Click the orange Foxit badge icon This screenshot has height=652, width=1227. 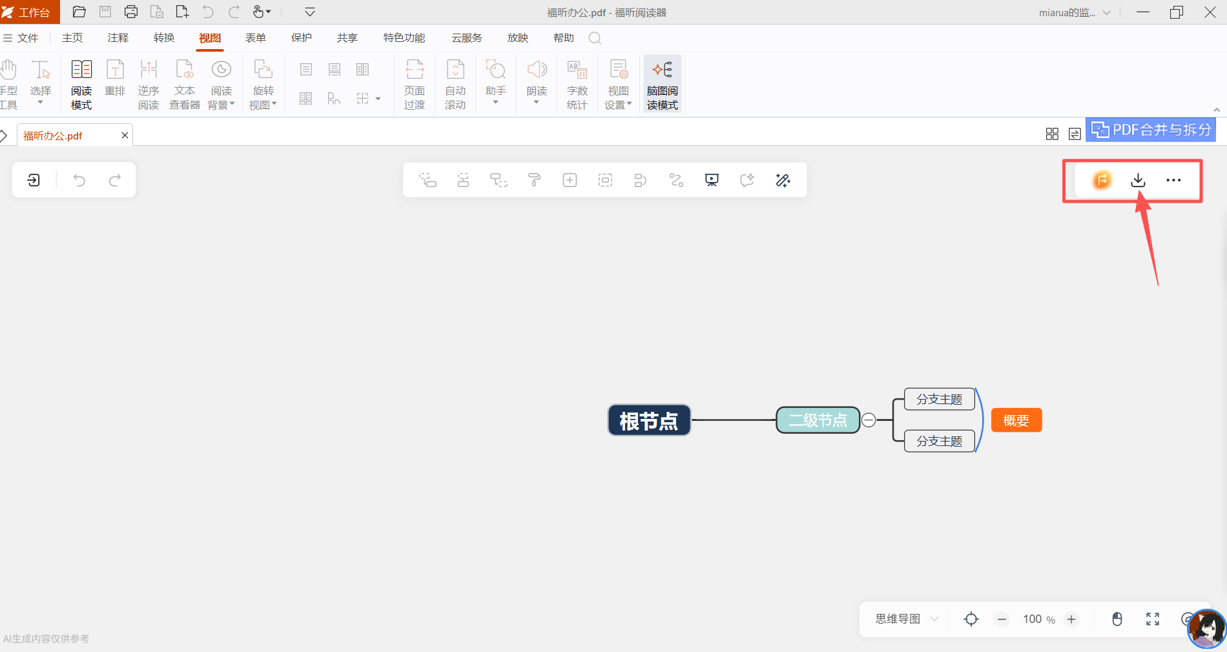pyautogui.click(x=1102, y=180)
